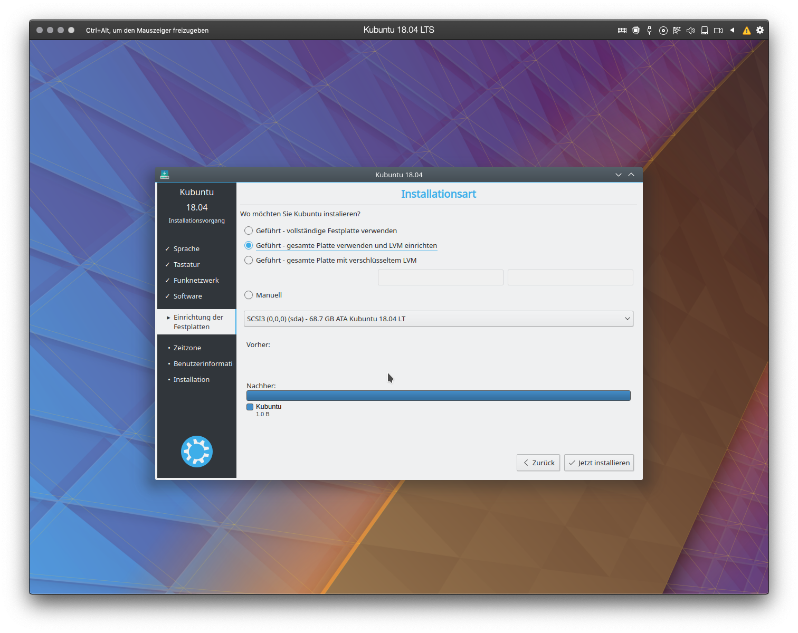Select 'Geführt - vollständige Festplatte verwenden' option
The image size is (798, 633).
pyautogui.click(x=321, y=231)
